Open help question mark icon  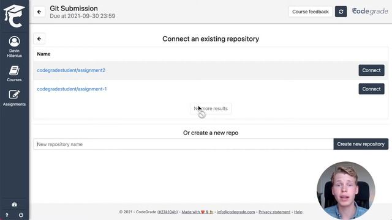[7, 215]
